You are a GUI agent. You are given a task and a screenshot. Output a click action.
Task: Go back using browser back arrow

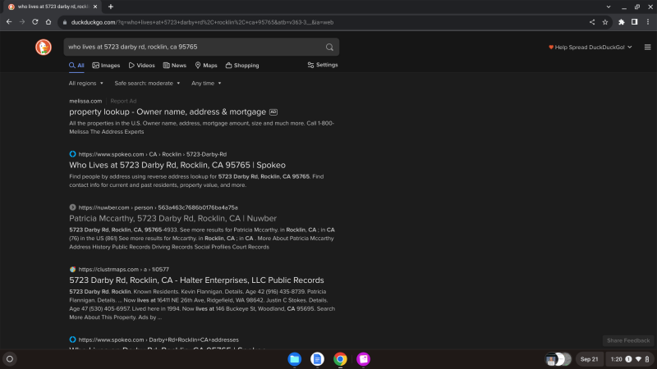pyautogui.click(x=9, y=22)
